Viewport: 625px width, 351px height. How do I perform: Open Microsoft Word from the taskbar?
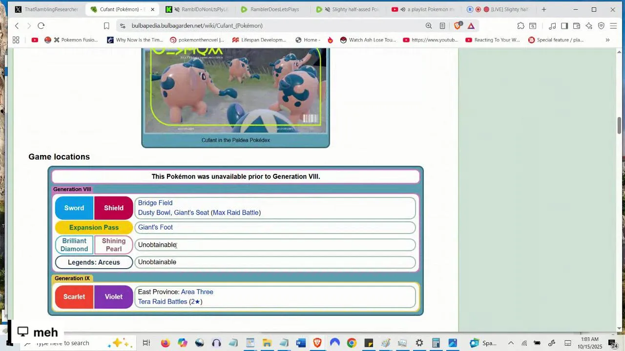click(301, 343)
